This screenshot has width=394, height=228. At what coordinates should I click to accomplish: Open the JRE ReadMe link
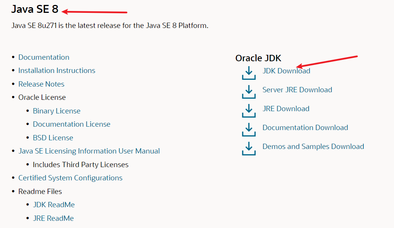coord(53,218)
